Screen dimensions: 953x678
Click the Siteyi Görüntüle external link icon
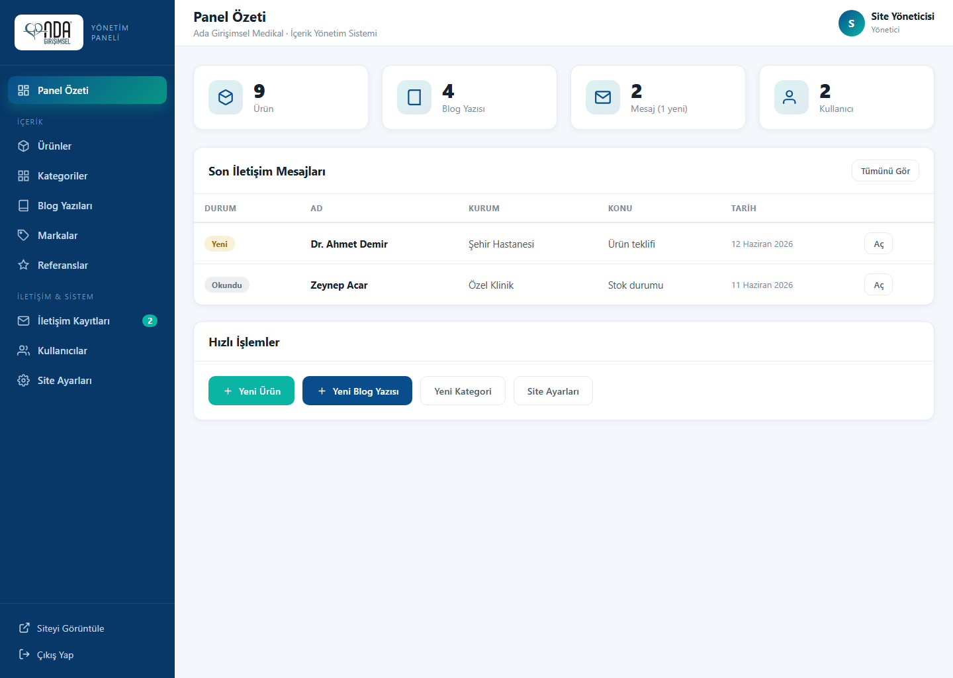(24, 628)
